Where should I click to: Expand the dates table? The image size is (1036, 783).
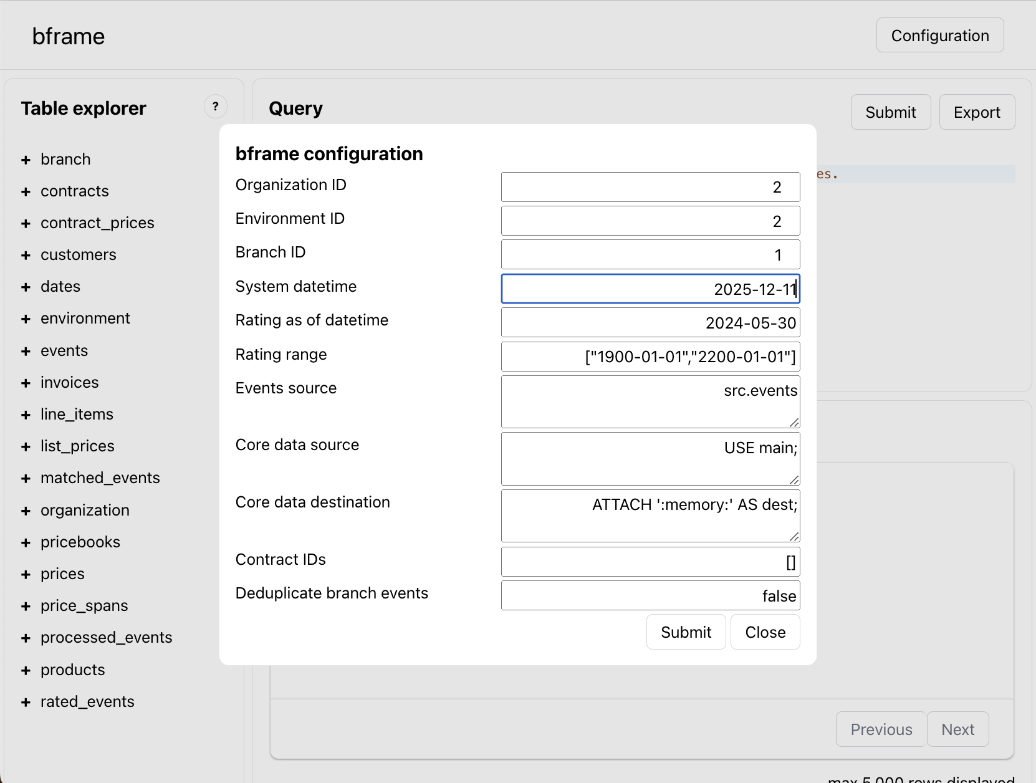[26, 287]
